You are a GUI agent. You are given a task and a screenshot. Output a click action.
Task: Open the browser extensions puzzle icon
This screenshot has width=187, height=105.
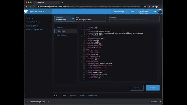153,7
